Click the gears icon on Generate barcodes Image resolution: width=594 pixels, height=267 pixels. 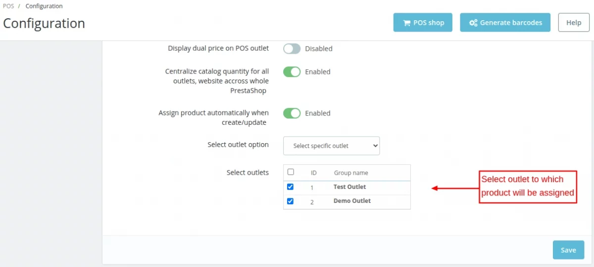coord(473,23)
